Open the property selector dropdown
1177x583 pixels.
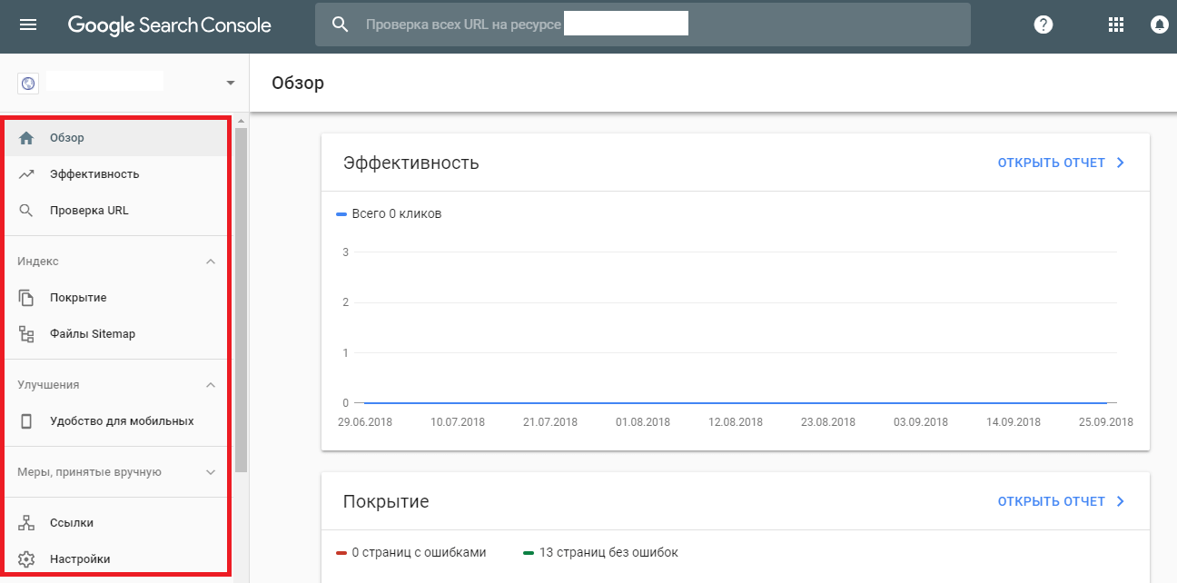coord(230,82)
